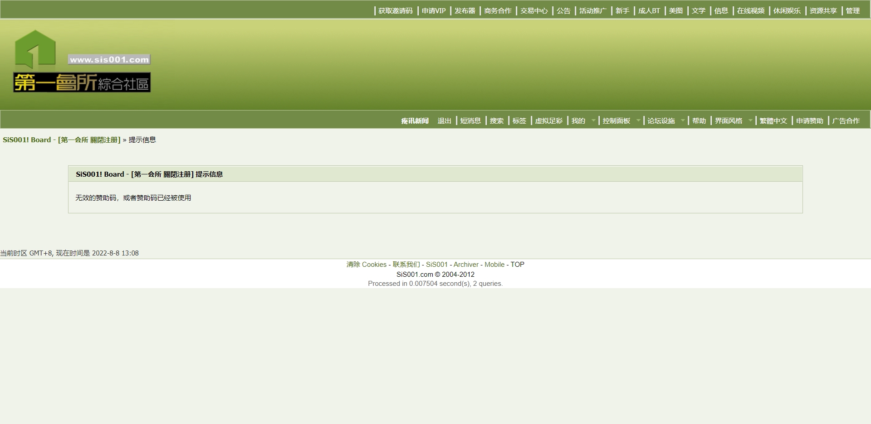871x424 pixels.
Task: Open 标签 in the user menu
Action: [519, 121]
